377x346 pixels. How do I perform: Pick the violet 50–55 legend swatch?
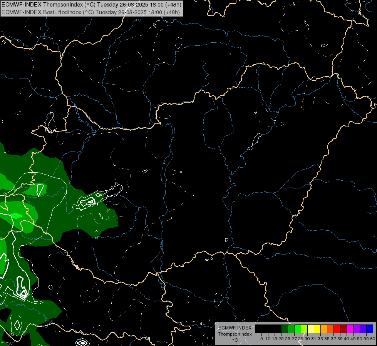pyautogui.click(x=363, y=329)
